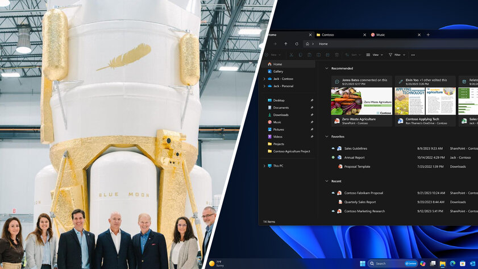Click the pin icon beside Music

[312, 122]
